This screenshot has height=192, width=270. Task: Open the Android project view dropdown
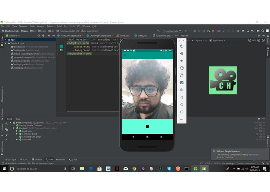tap(13, 36)
